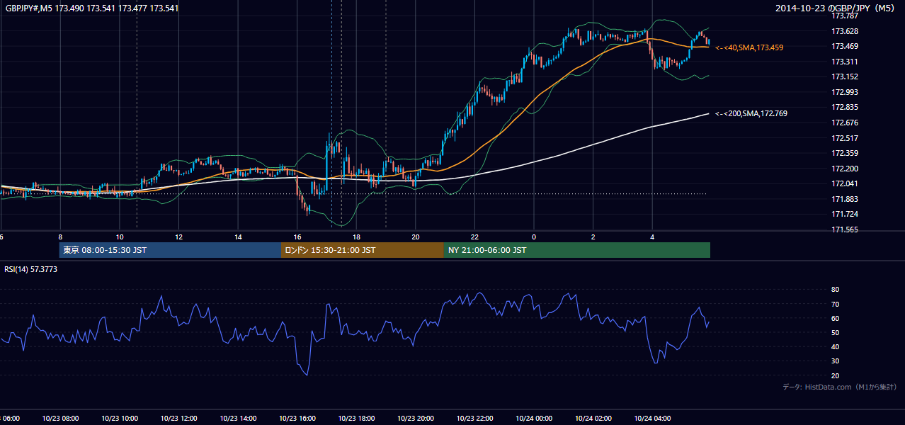Click hour label 10 under price chart
Viewport: 905px width, 425px height.
[120, 237]
